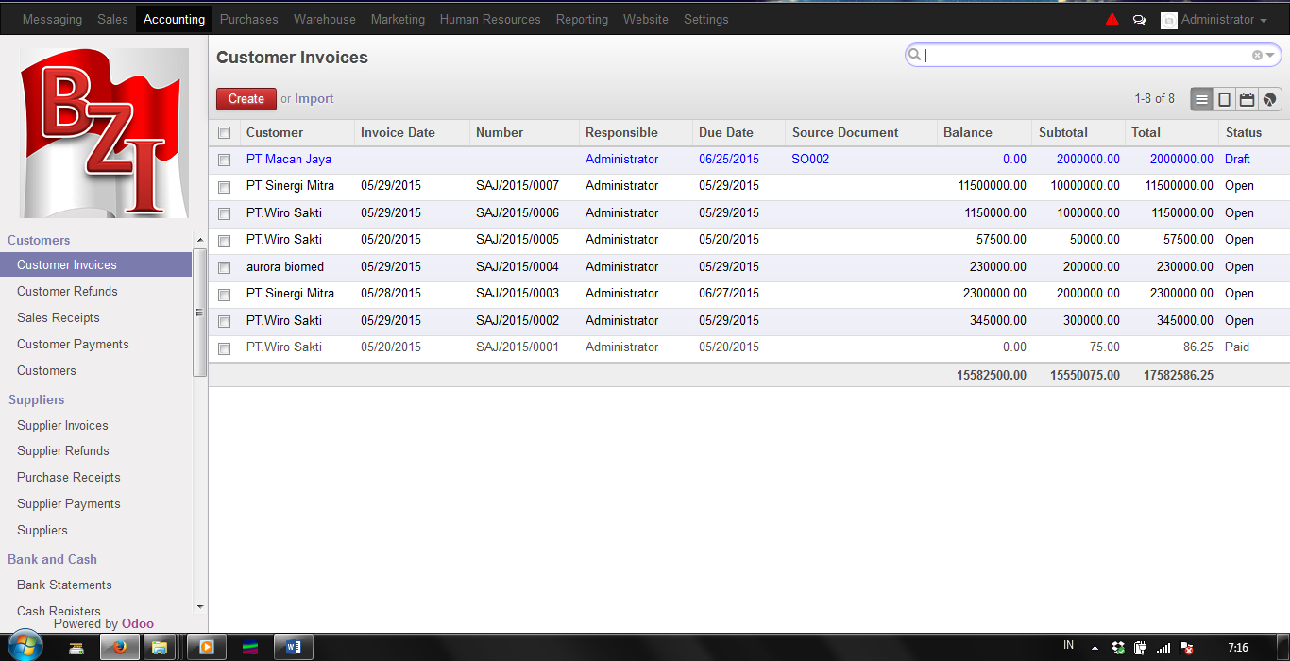Switch to the Reporting menu

coord(582,18)
